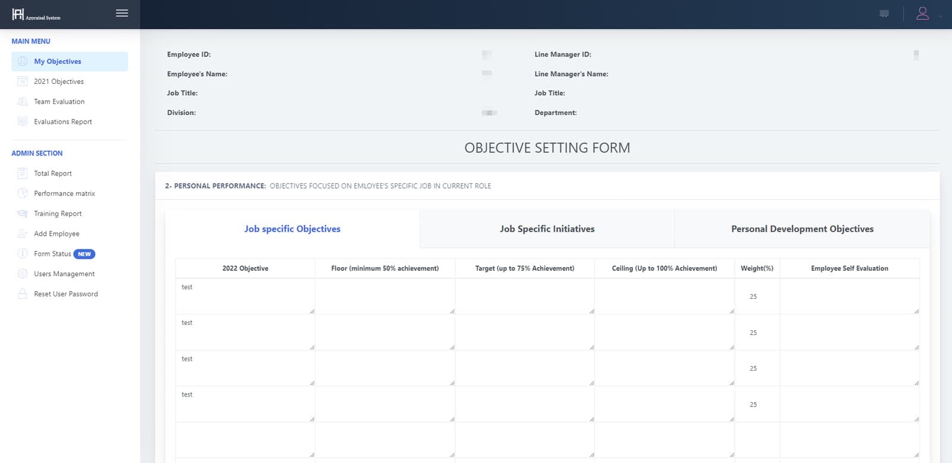Toggle the hamburger sidebar menu
This screenshot has width=952, height=463.
[122, 13]
